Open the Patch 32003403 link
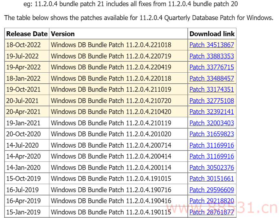 pos(212,123)
